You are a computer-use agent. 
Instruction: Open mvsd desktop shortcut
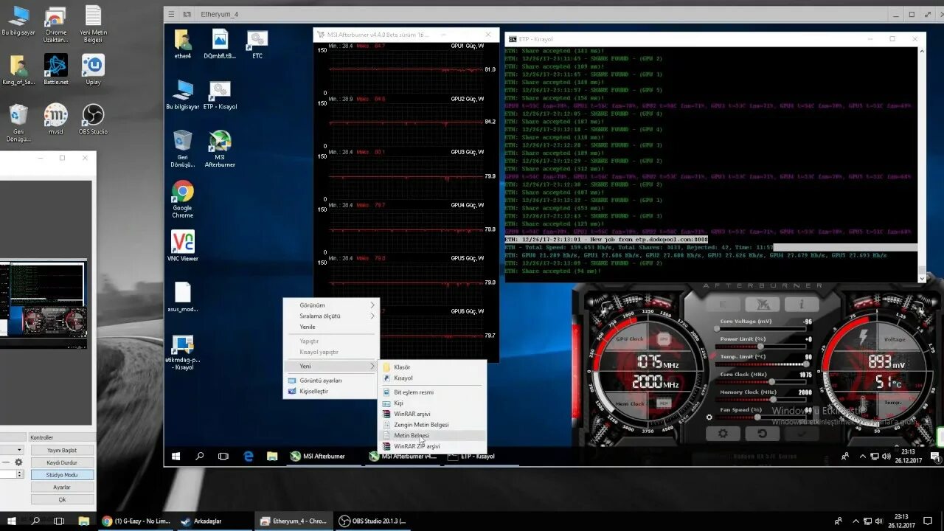pos(55,119)
